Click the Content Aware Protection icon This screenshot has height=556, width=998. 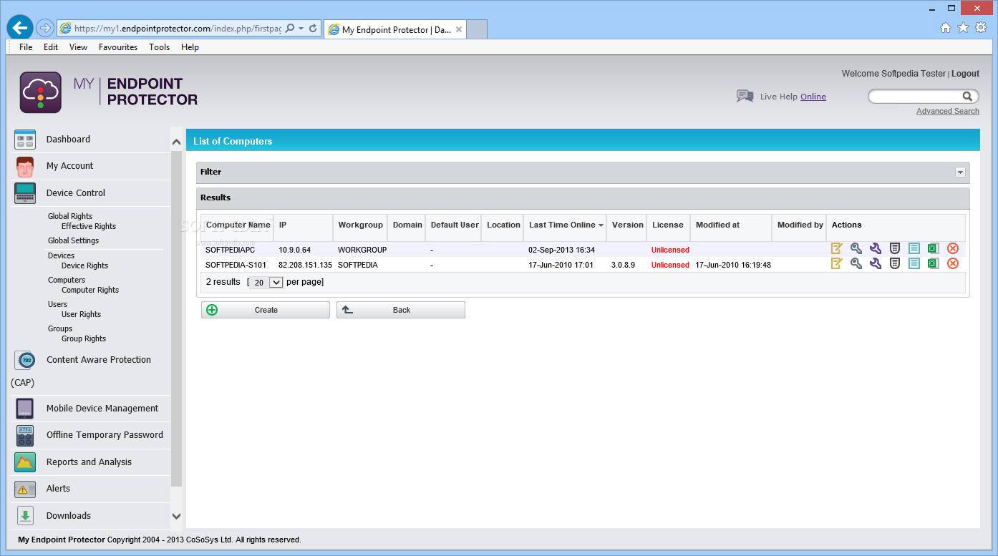(x=25, y=360)
